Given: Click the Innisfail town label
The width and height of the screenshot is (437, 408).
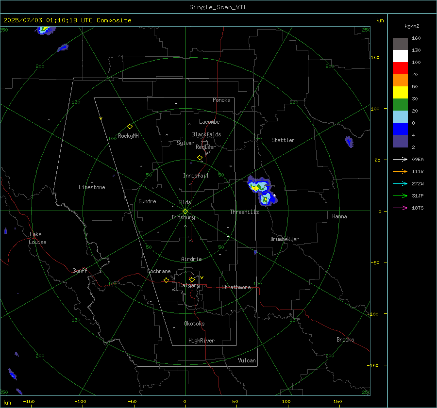Looking at the screenshot, I should click(196, 176).
